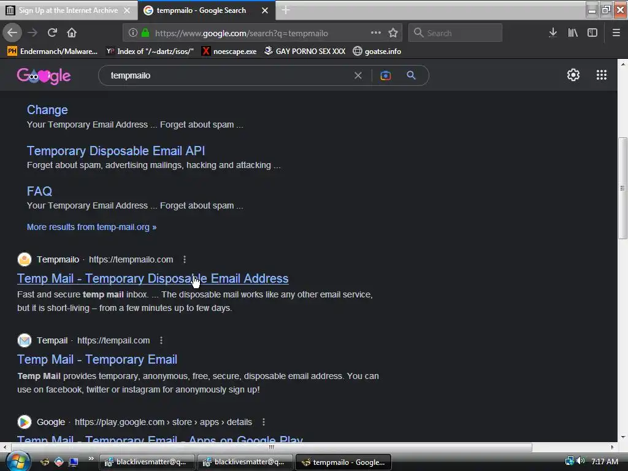Open options dots for Google Play result
Viewport: 628px width, 471px height.
(264, 422)
